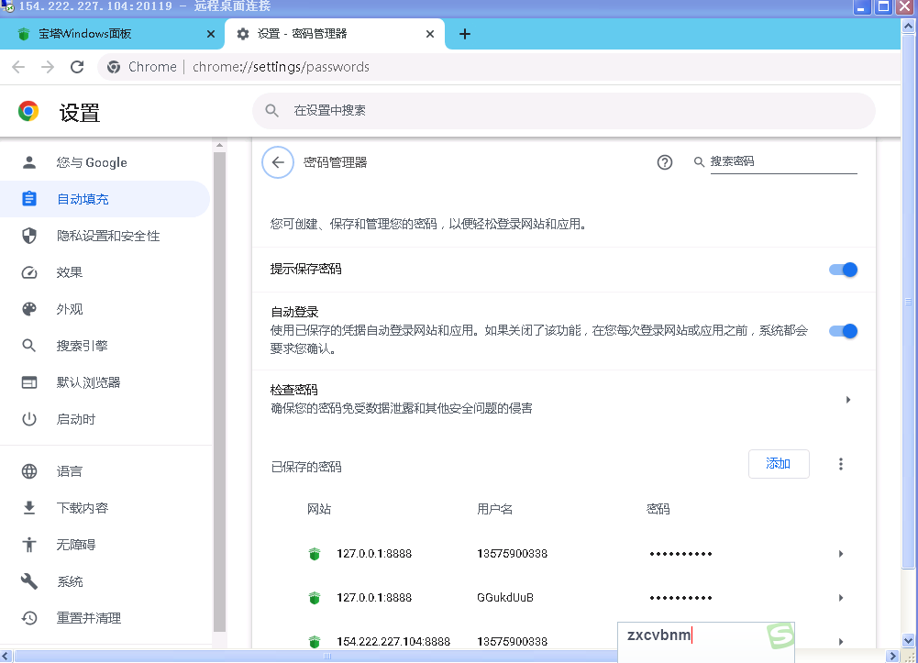Toggle the 提示保存密码 switch
This screenshot has height=663, width=918.
[843, 270]
